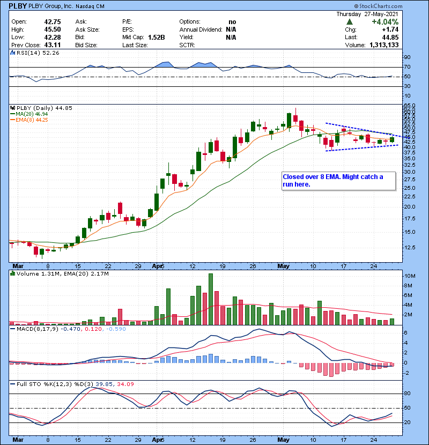Click the volume bars icon beside Volume label
Screen dimensions: 429x445
coord(12,273)
